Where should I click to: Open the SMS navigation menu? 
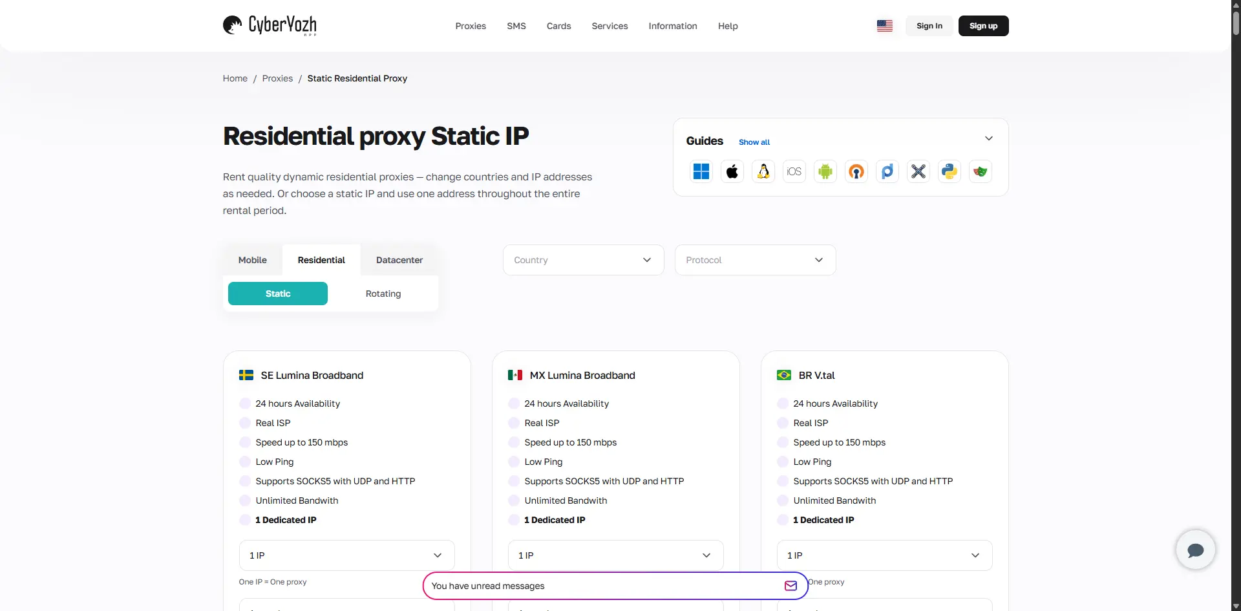[x=516, y=26]
